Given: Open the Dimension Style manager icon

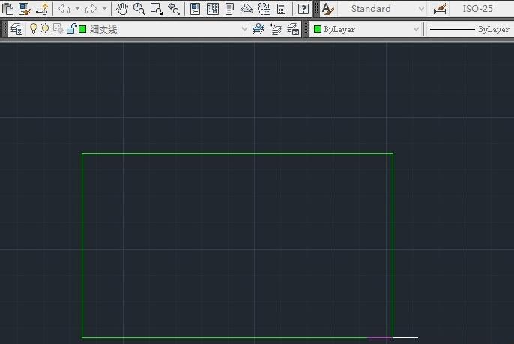Looking at the screenshot, I should point(440,9).
